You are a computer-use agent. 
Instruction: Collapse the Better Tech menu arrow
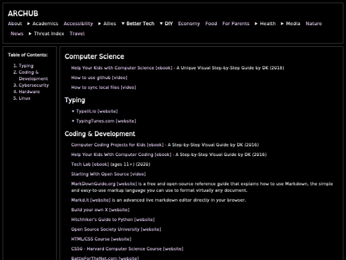(x=123, y=24)
